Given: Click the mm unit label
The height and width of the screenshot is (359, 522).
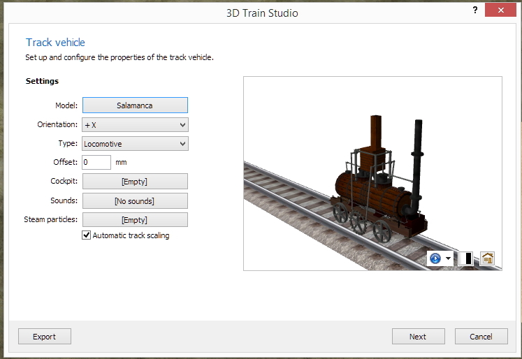Looking at the screenshot, I should click(121, 162).
